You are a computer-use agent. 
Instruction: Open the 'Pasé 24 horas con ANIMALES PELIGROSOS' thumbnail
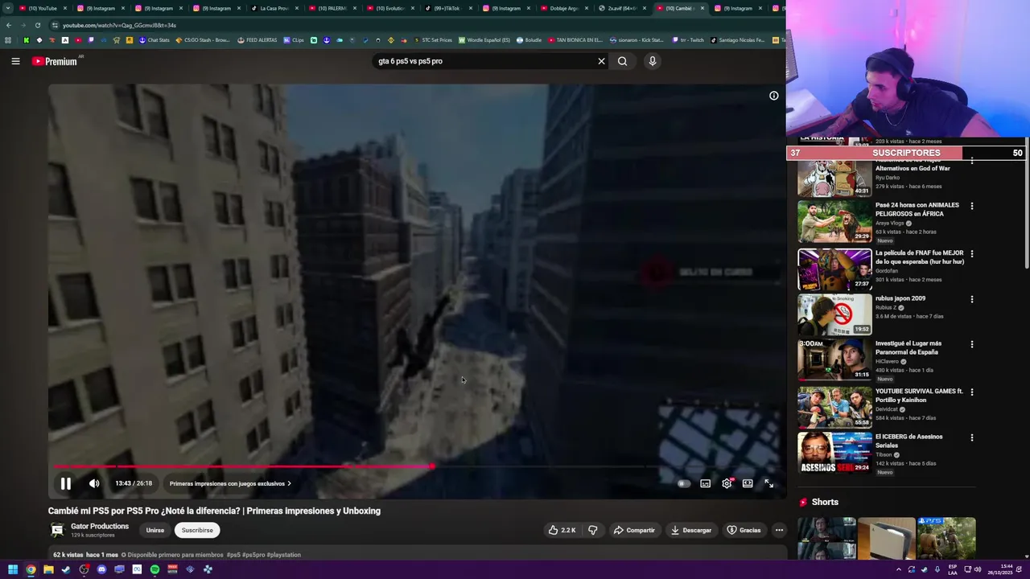834,221
